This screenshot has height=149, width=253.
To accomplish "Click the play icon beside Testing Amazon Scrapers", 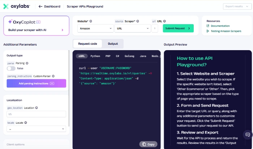I will click(x=208, y=31).
